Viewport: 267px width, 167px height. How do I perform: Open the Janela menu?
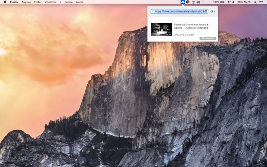point(68,2)
